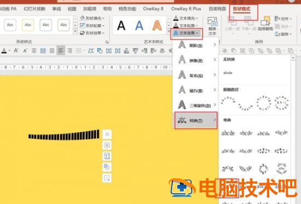Viewport: 301px width, 204px height.
Task: Open the 三维旋转(D) submenu
Action: point(196,105)
